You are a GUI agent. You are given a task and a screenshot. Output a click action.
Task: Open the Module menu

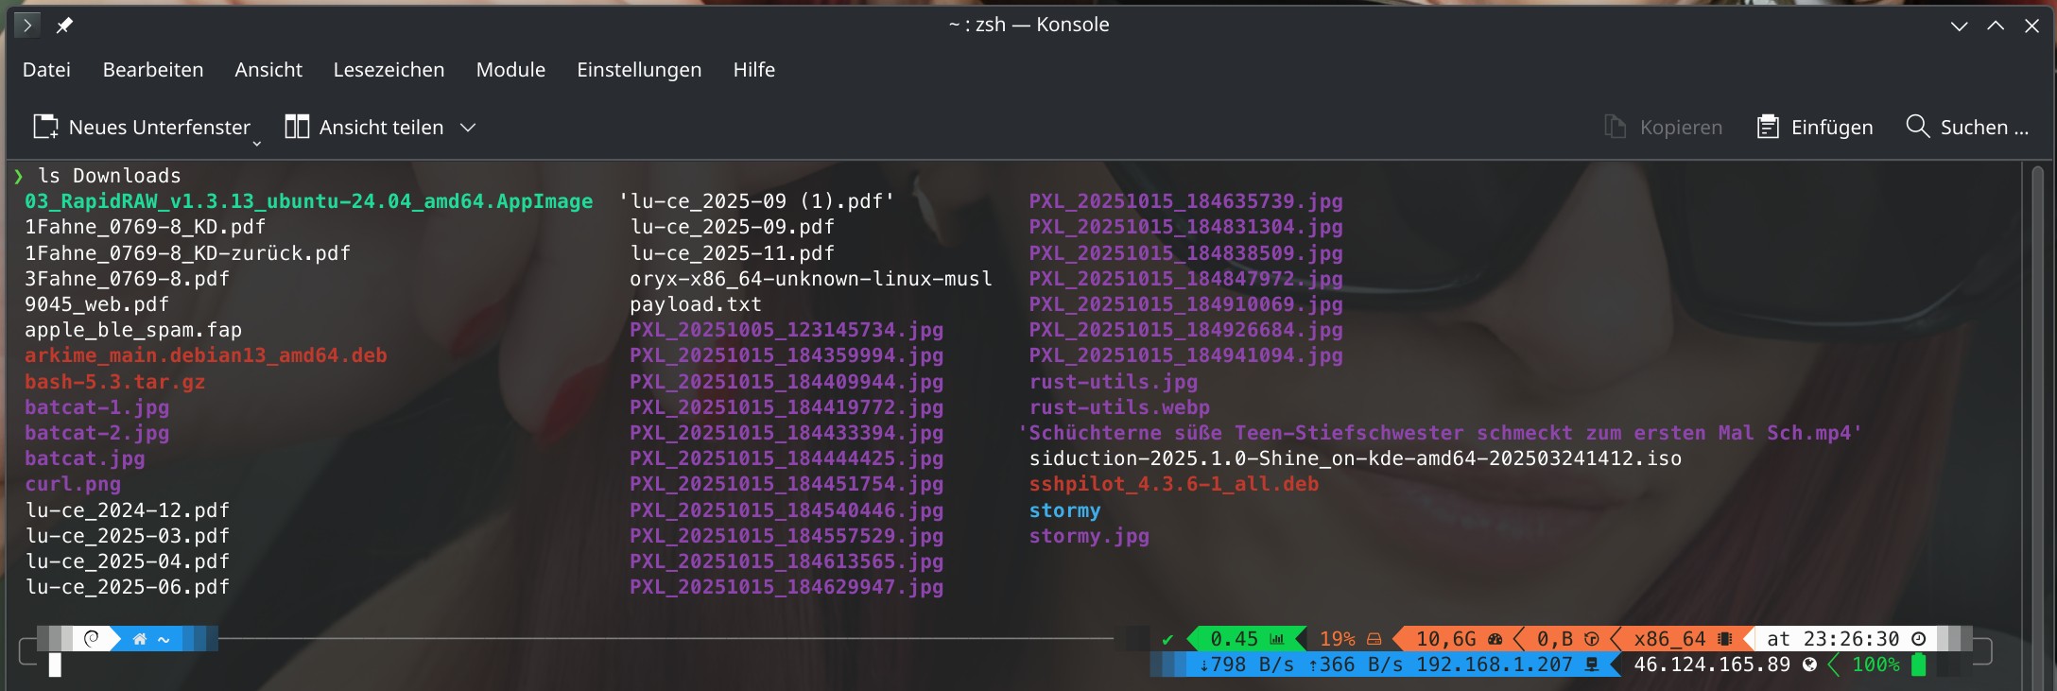point(510,70)
